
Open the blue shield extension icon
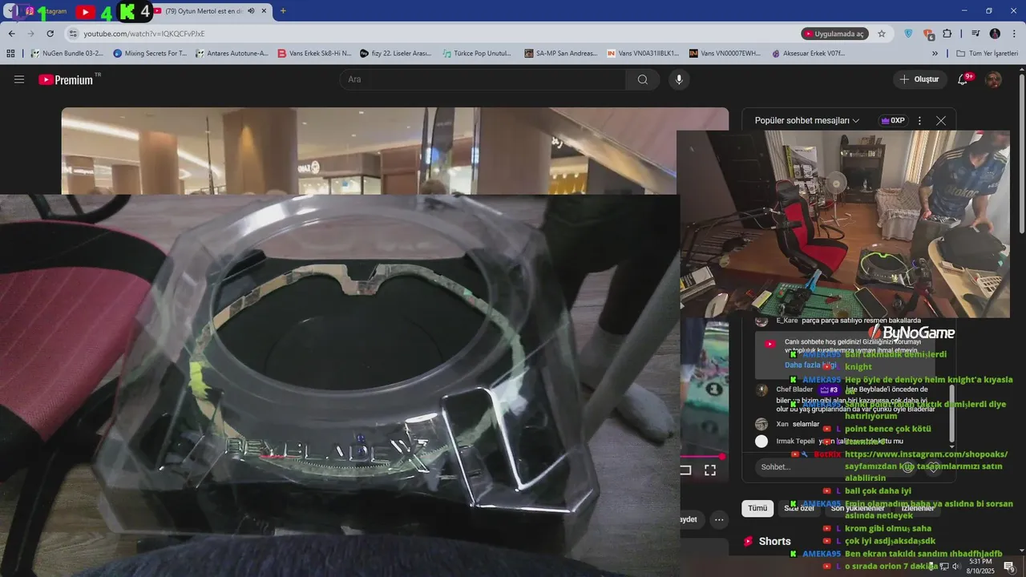tap(908, 34)
